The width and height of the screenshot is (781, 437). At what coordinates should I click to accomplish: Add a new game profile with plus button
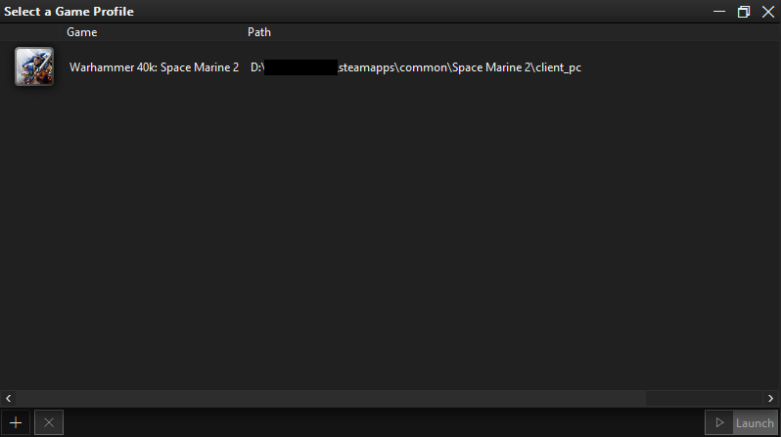point(16,422)
